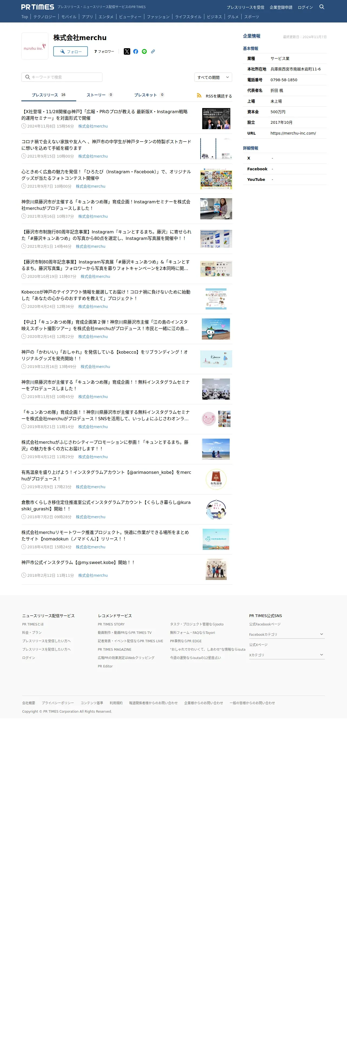Open the モバイル category in nav
This screenshot has height=1043, width=347.
69,17
